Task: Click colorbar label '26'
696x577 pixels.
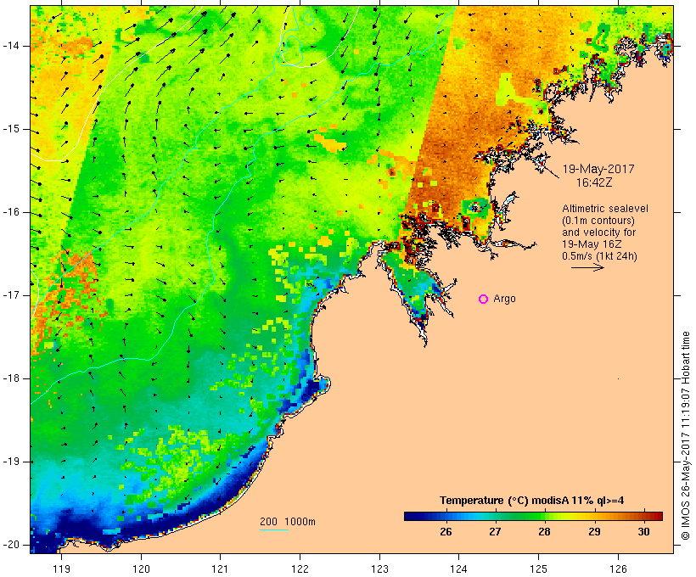Action: click(446, 532)
